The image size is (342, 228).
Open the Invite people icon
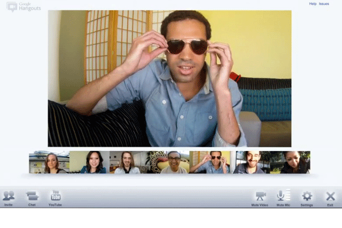9,196
